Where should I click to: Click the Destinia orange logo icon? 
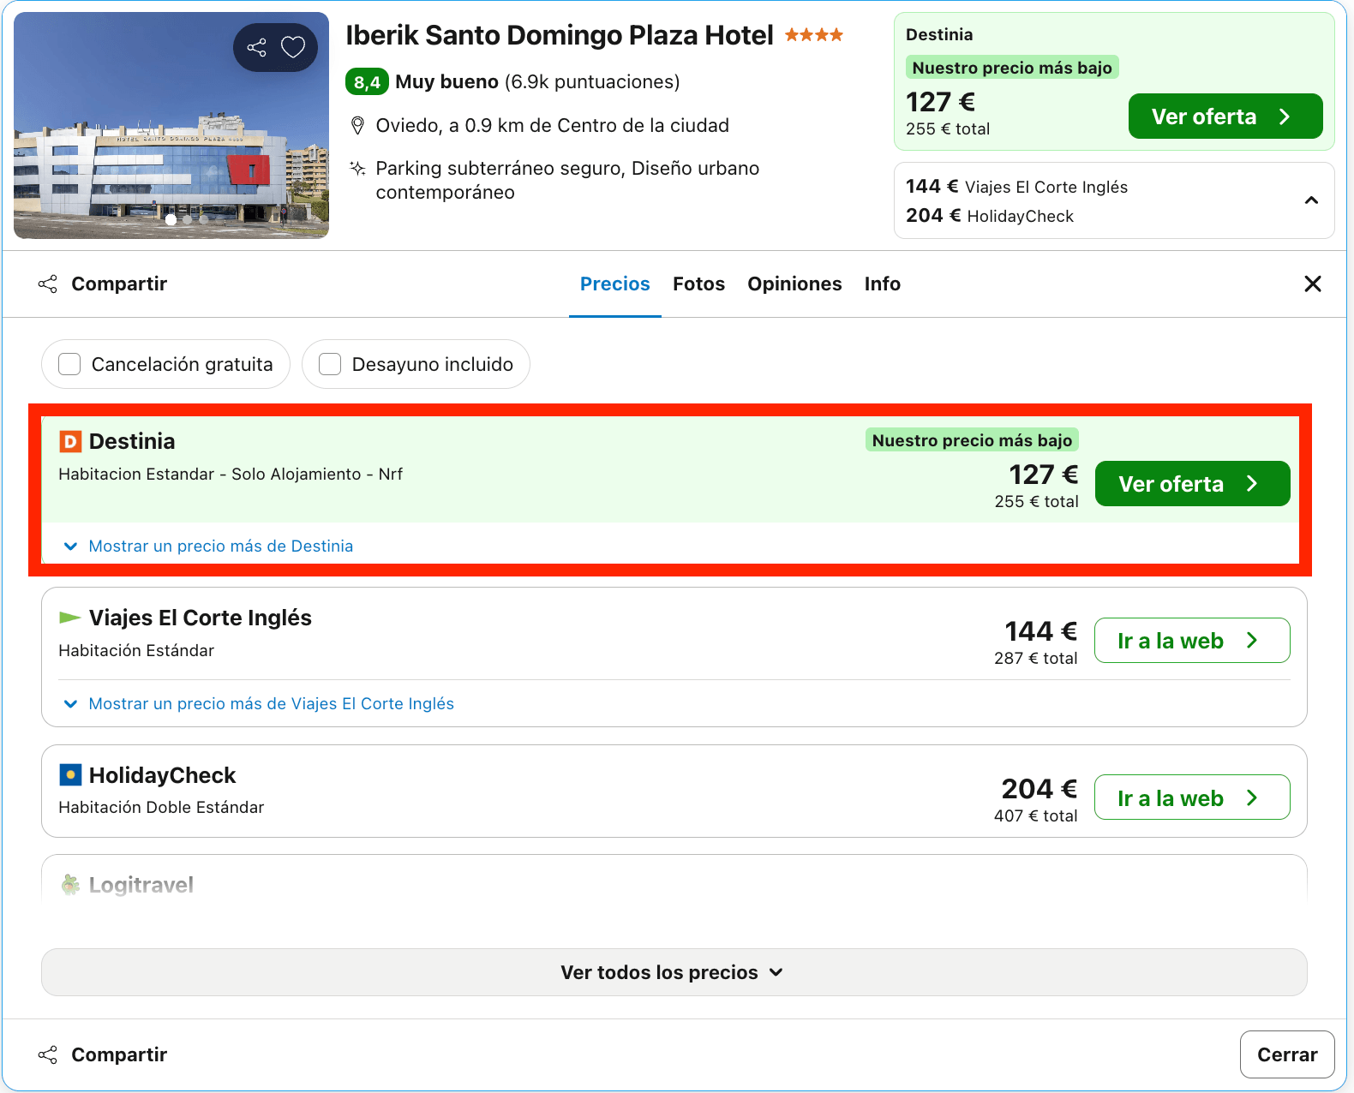[70, 441]
